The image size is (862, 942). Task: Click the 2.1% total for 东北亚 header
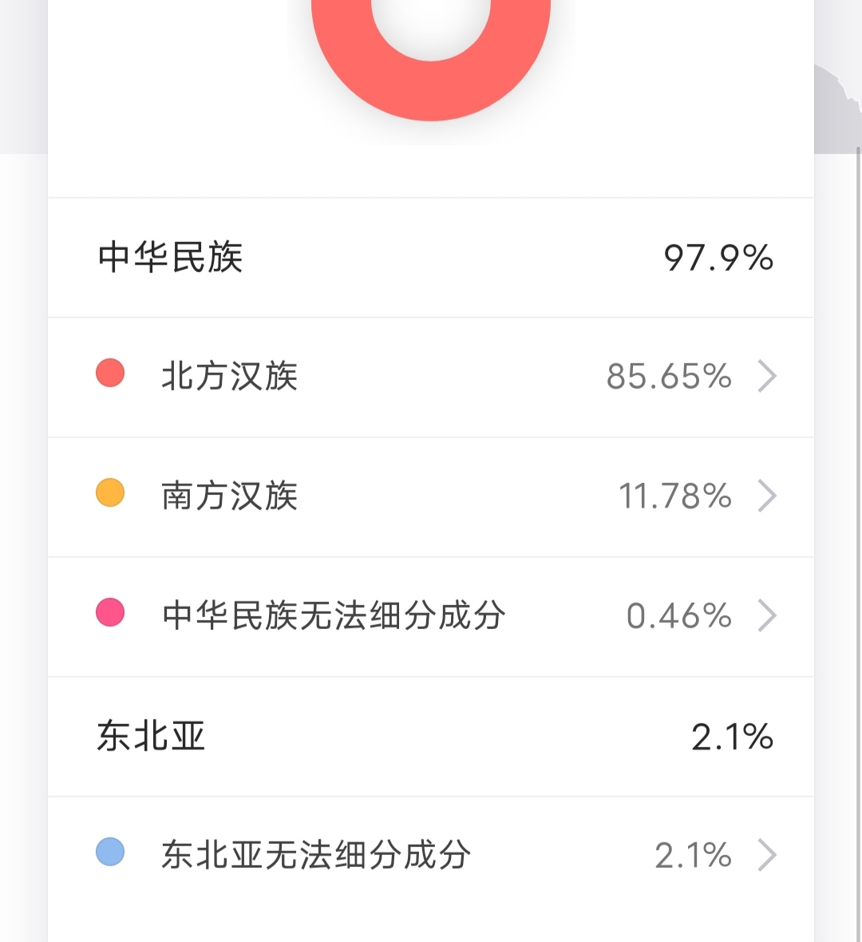(732, 737)
